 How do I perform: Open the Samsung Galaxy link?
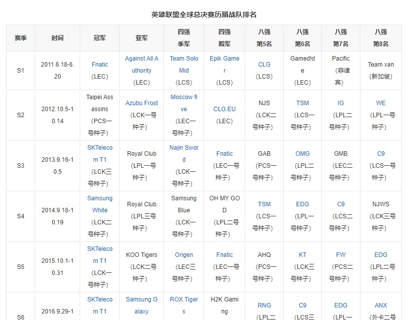[141, 305]
